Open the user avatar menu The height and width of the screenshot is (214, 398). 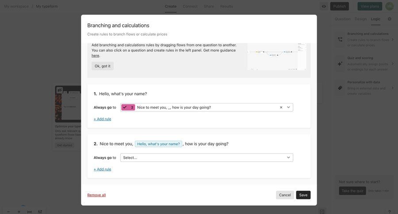pyautogui.click(x=389, y=6)
